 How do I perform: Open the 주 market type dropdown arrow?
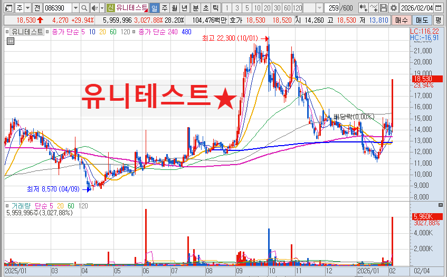tap(27, 8)
